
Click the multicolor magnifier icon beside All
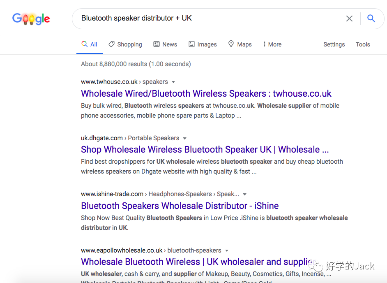click(84, 44)
